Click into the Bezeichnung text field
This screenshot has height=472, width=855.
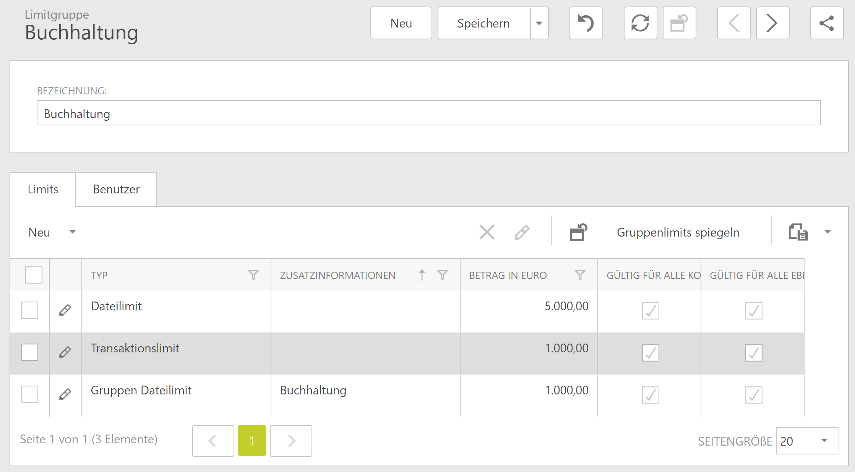[428, 113]
